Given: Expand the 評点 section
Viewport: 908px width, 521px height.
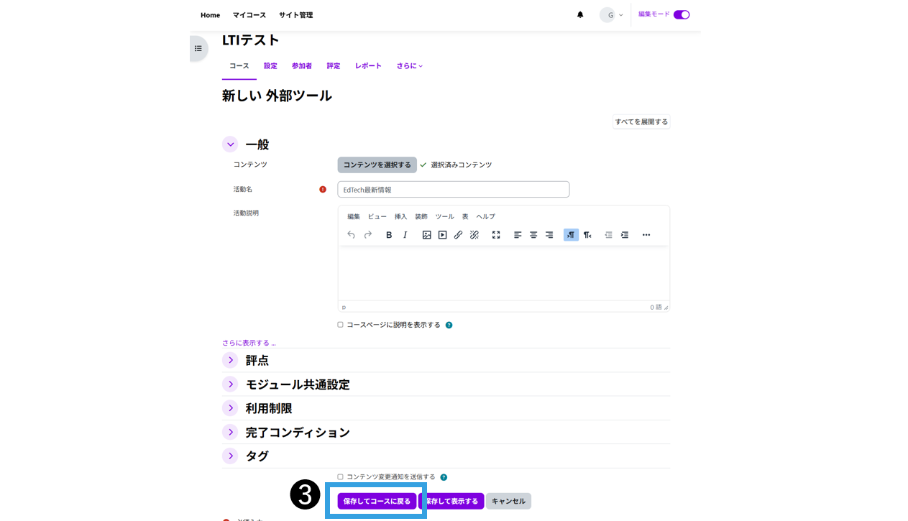Looking at the screenshot, I should (230, 361).
